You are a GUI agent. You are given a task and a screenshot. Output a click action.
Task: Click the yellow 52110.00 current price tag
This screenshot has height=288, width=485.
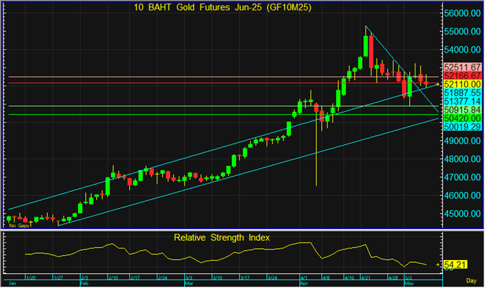coord(462,84)
